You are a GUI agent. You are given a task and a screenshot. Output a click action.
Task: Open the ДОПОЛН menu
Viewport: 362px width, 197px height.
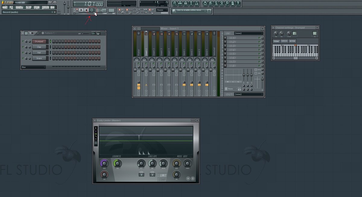[45, 7]
